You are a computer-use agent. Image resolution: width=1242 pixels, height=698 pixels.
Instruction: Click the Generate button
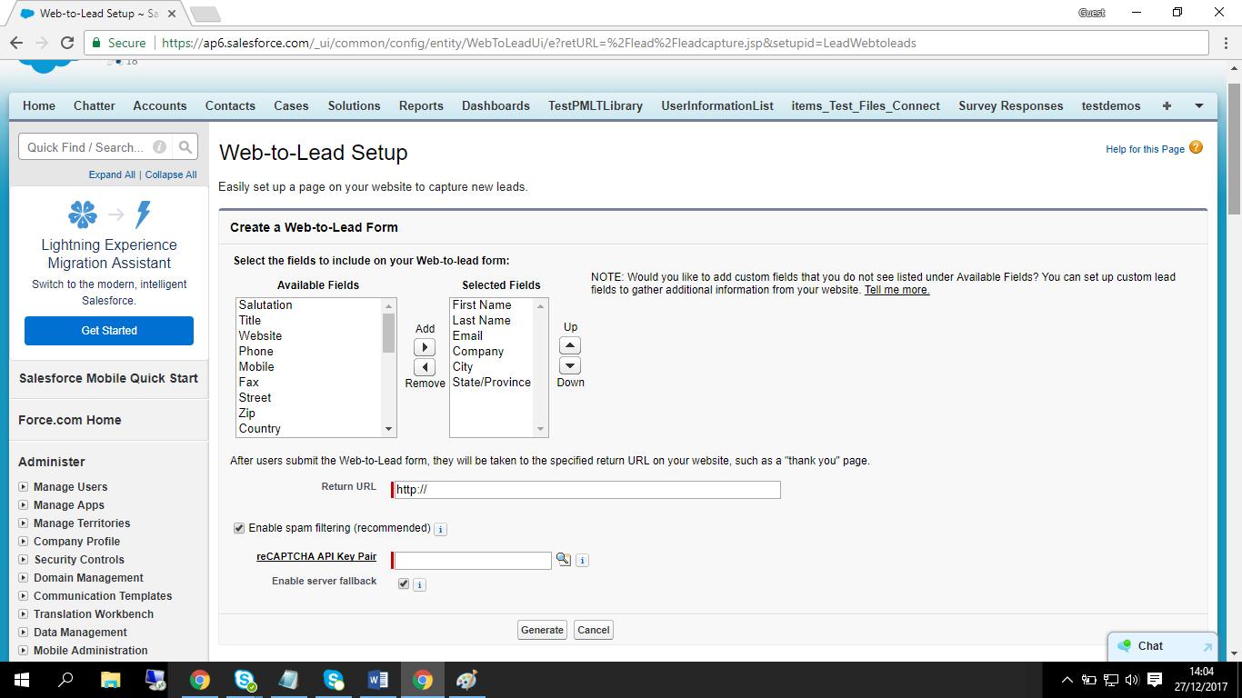pyautogui.click(x=543, y=630)
